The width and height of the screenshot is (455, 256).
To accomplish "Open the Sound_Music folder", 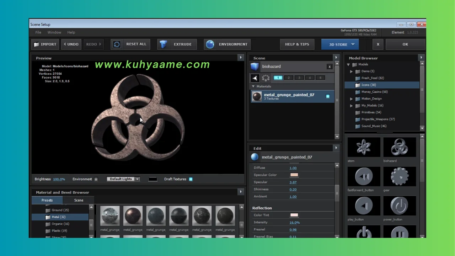I will pyautogui.click(x=371, y=126).
